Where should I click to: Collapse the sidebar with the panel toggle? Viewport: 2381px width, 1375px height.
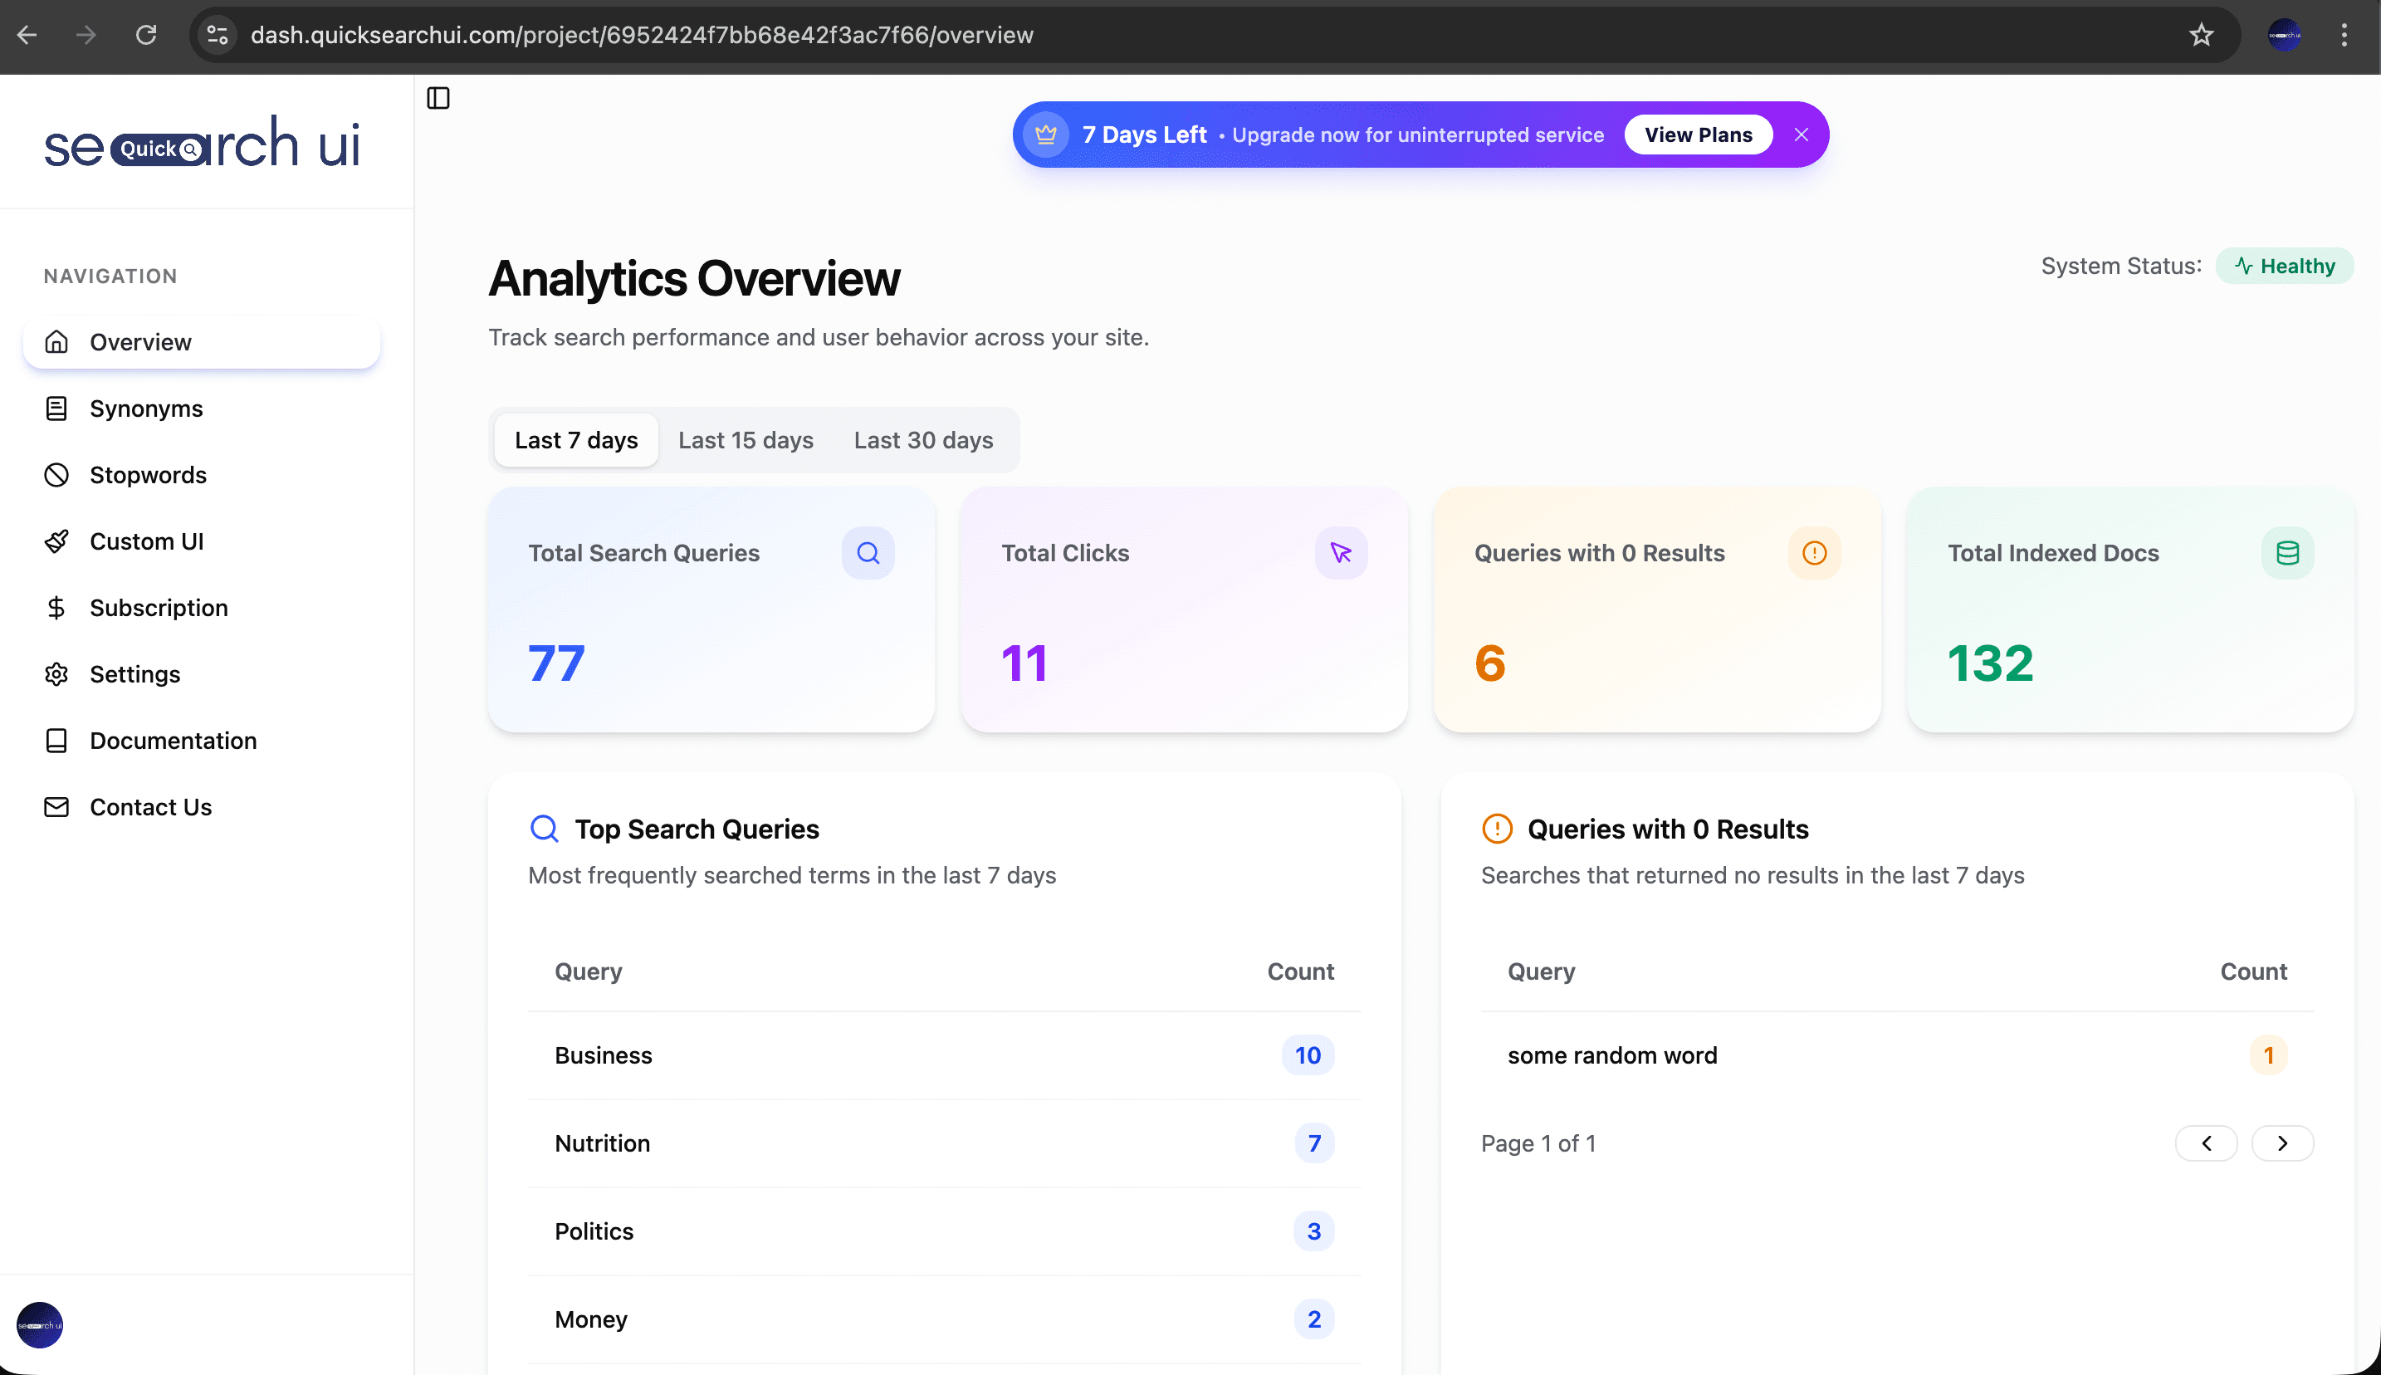click(439, 98)
